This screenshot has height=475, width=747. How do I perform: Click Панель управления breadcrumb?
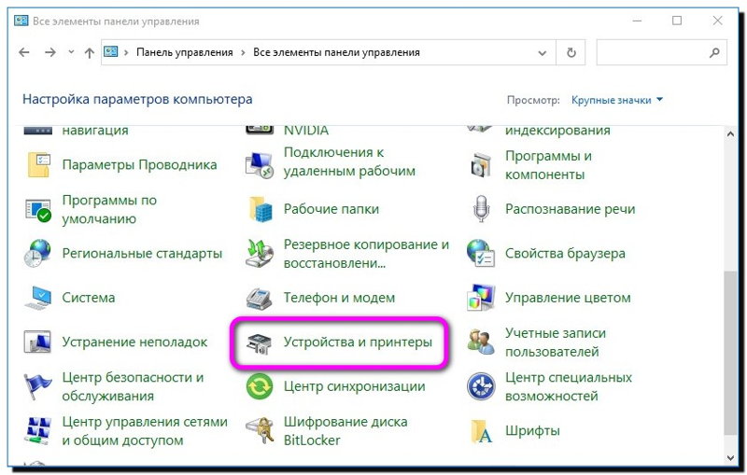coord(184,52)
